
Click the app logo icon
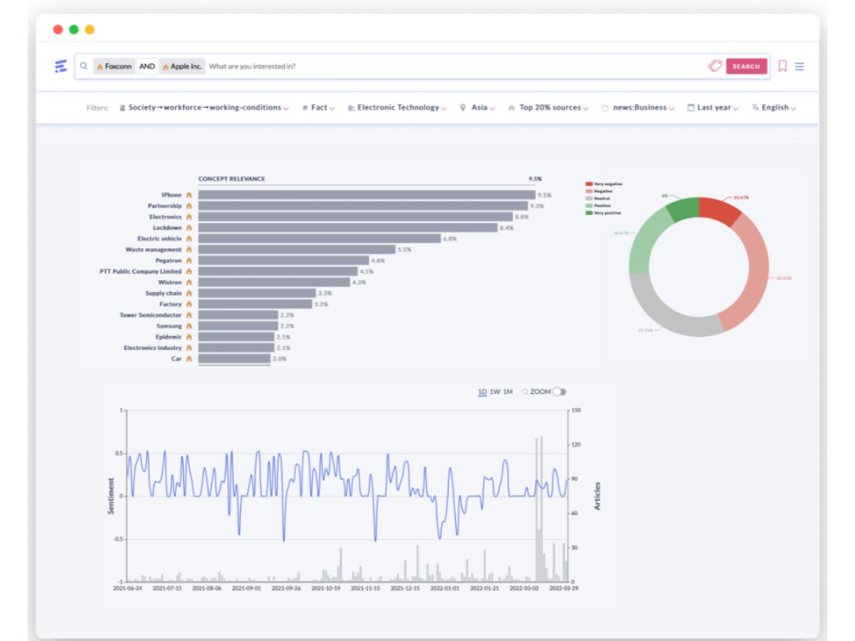(61, 66)
